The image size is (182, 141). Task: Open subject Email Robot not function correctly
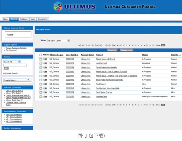coord(110,80)
